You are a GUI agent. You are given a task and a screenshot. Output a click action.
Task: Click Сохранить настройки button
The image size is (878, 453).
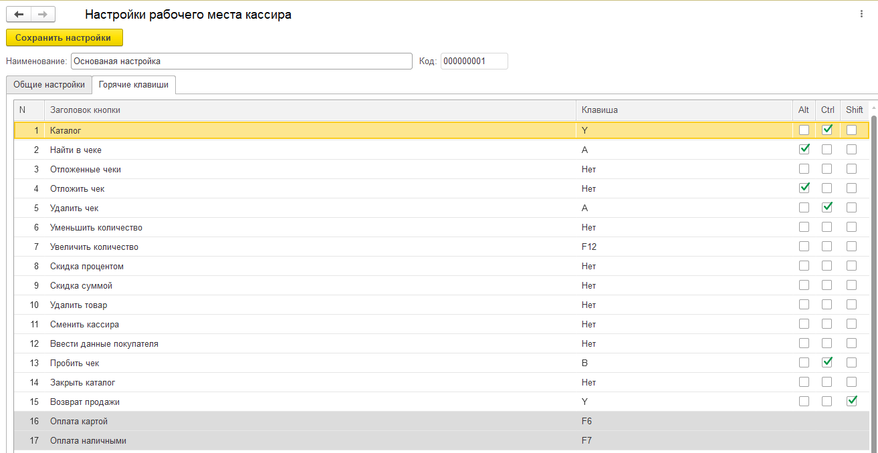[x=64, y=37]
